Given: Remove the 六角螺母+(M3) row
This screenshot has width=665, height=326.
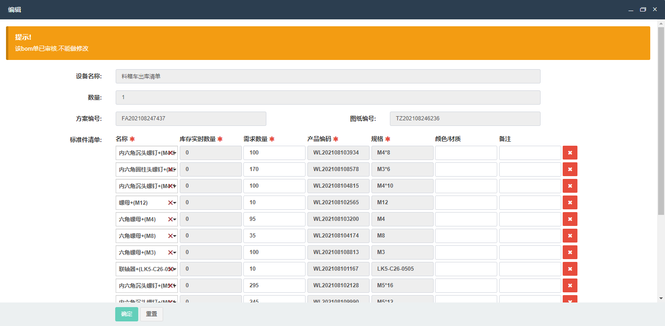Looking at the screenshot, I should [570, 252].
